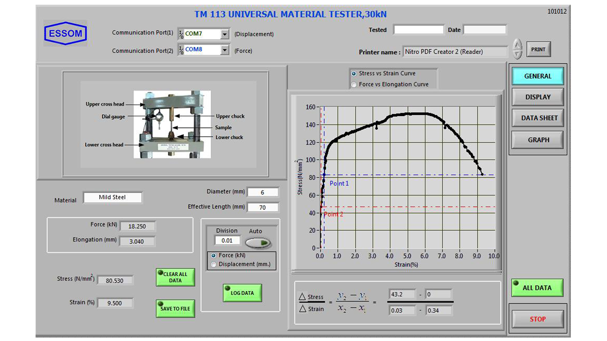Select Force vs Elongation Curve option
This screenshot has height=341, width=607.
click(354, 85)
